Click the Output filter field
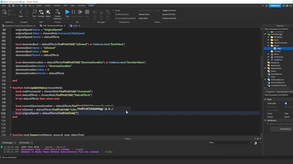The image size is (293, 164). click(230, 143)
